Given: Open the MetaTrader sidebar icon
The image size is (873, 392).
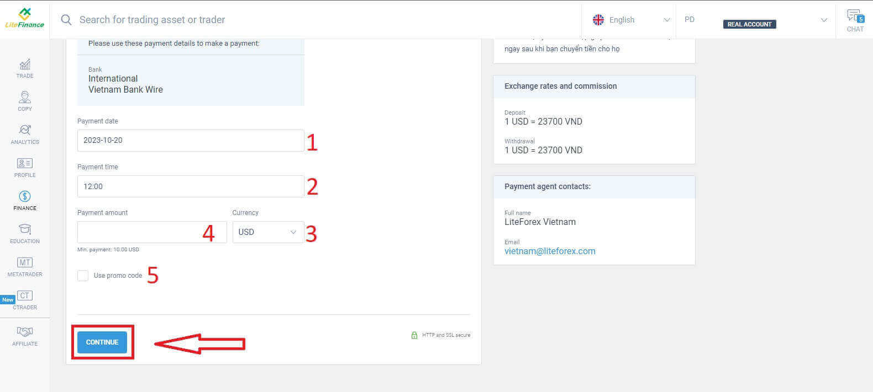Looking at the screenshot, I should (25, 262).
